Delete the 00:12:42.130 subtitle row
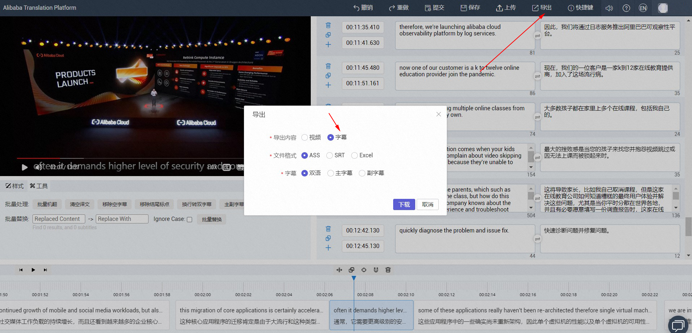The width and height of the screenshot is (692, 333). (x=328, y=229)
